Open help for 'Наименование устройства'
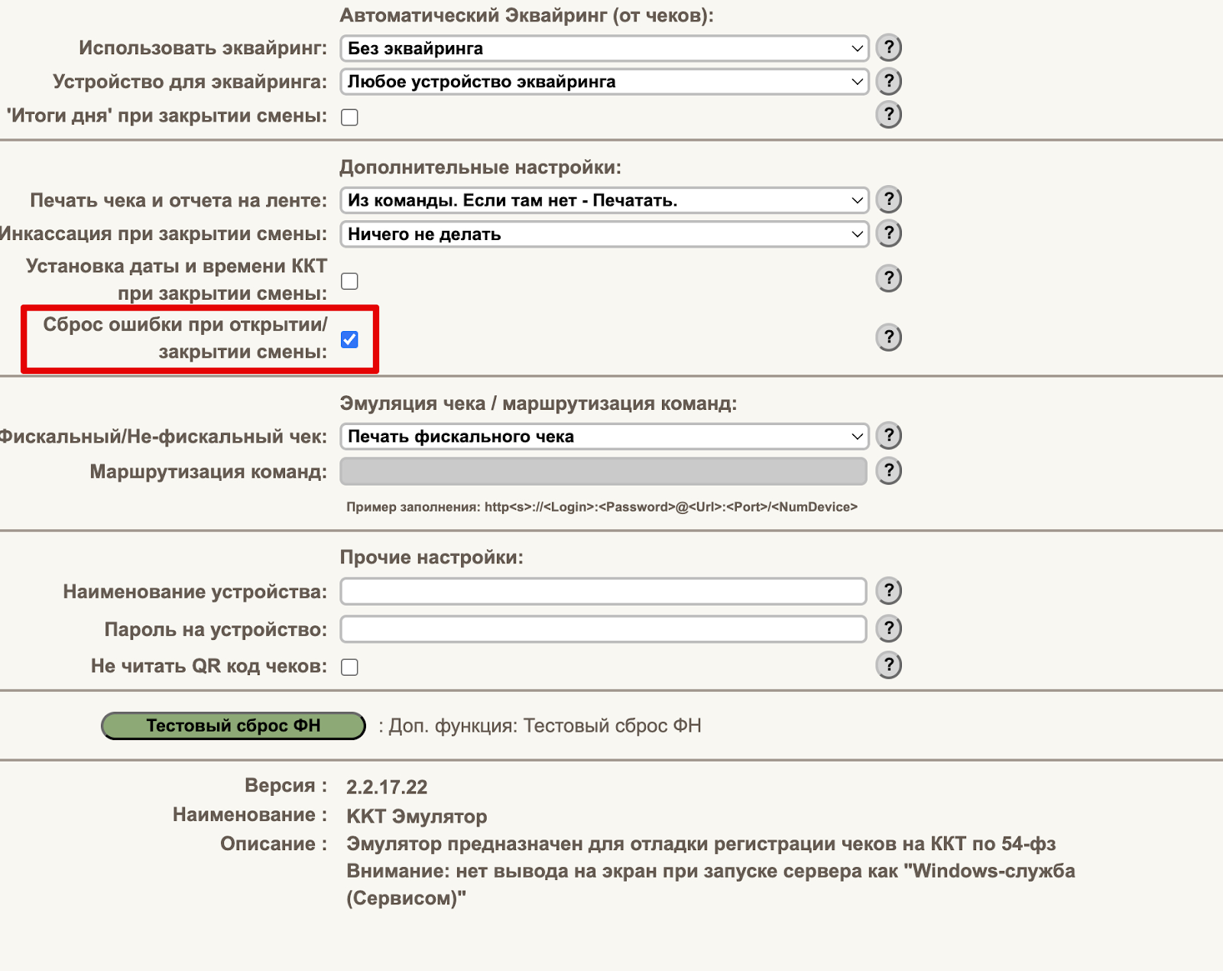 click(x=888, y=591)
